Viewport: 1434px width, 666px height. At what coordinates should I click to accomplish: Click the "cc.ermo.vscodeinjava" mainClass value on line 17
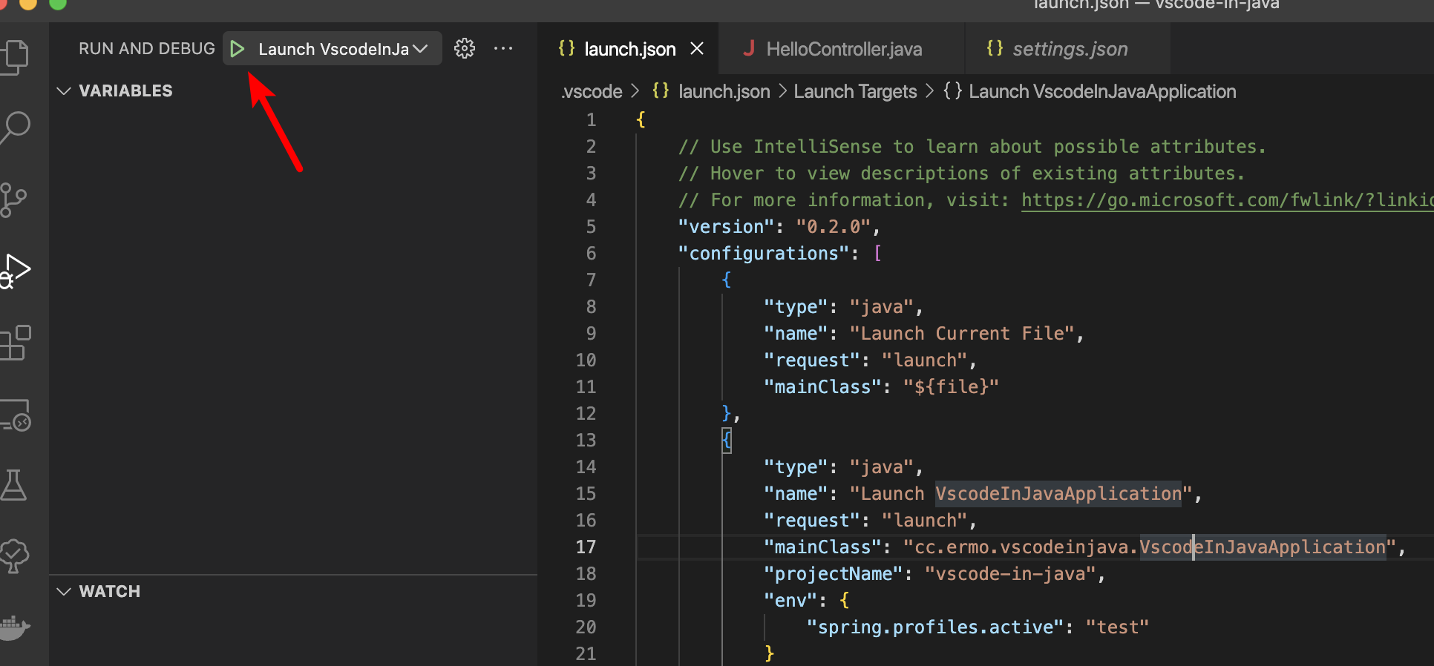point(1150,547)
